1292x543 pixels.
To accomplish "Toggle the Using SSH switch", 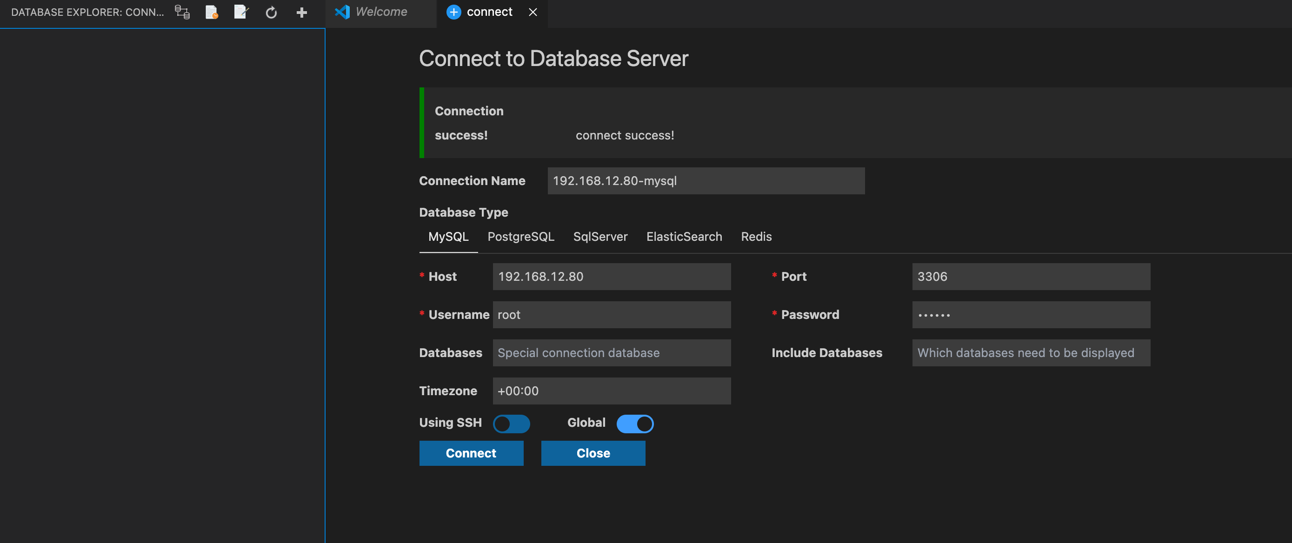I will (511, 424).
